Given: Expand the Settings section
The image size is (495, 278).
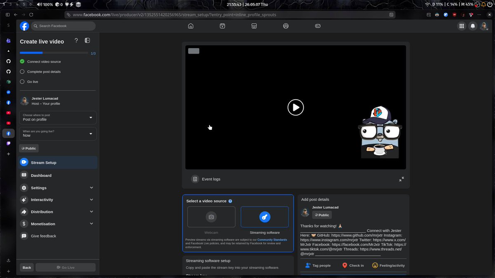Looking at the screenshot, I should tap(58, 188).
